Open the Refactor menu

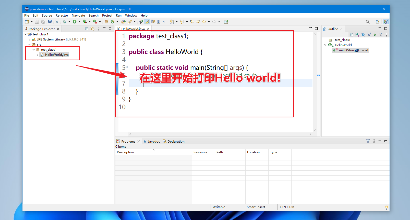[x=62, y=16]
